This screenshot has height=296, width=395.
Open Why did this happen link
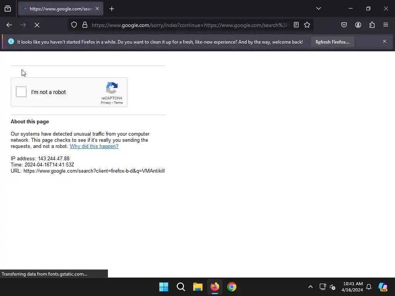pyautogui.click(x=94, y=146)
